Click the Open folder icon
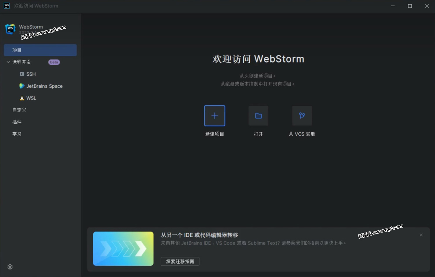 pyautogui.click(x=258, y=116)
